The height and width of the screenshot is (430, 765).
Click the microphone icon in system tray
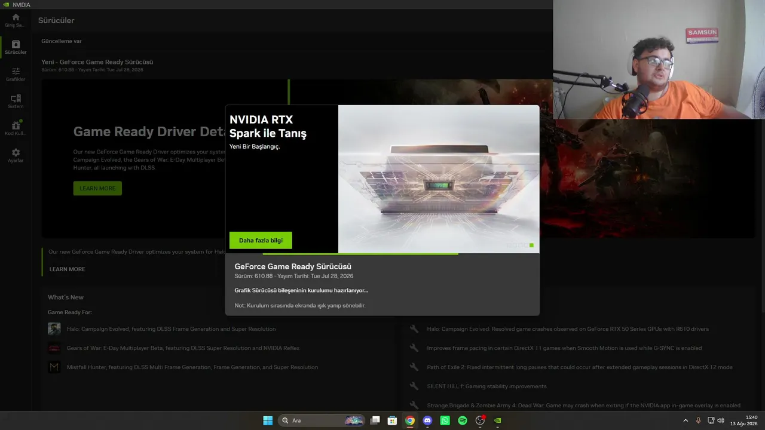click(x=698, y=420)
